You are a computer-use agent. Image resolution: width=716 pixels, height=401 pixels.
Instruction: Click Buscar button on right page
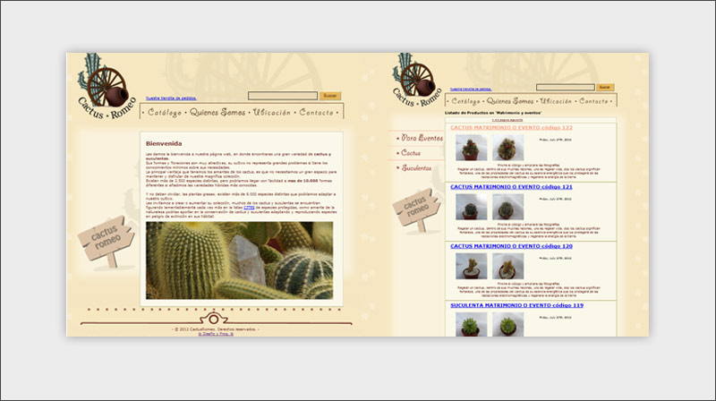click(x=605, y=87)
